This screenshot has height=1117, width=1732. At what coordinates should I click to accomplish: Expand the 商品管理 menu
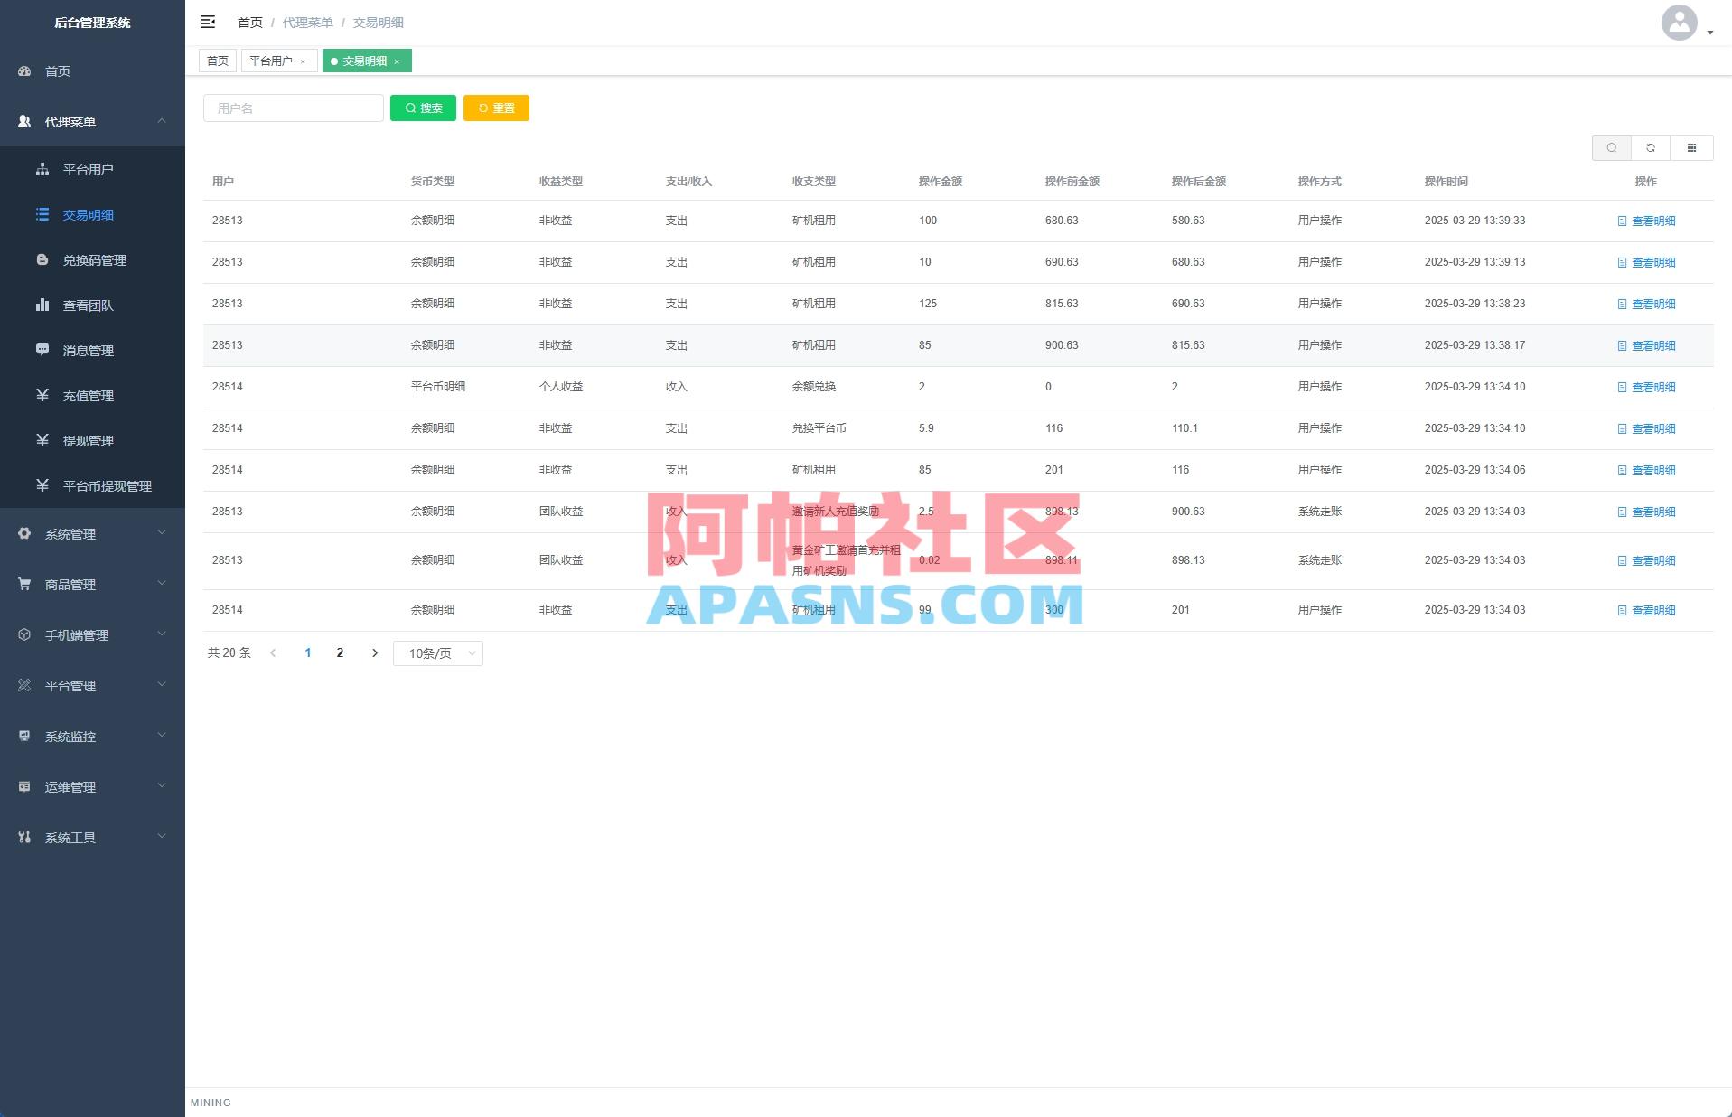[x=70, y=584]
